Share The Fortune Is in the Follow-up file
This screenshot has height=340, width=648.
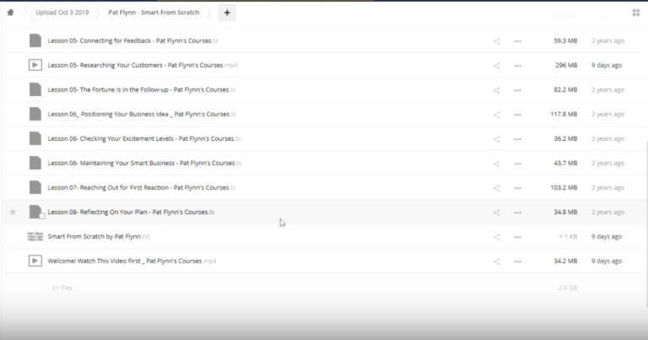pyautogui.click(x=496, y=89)
